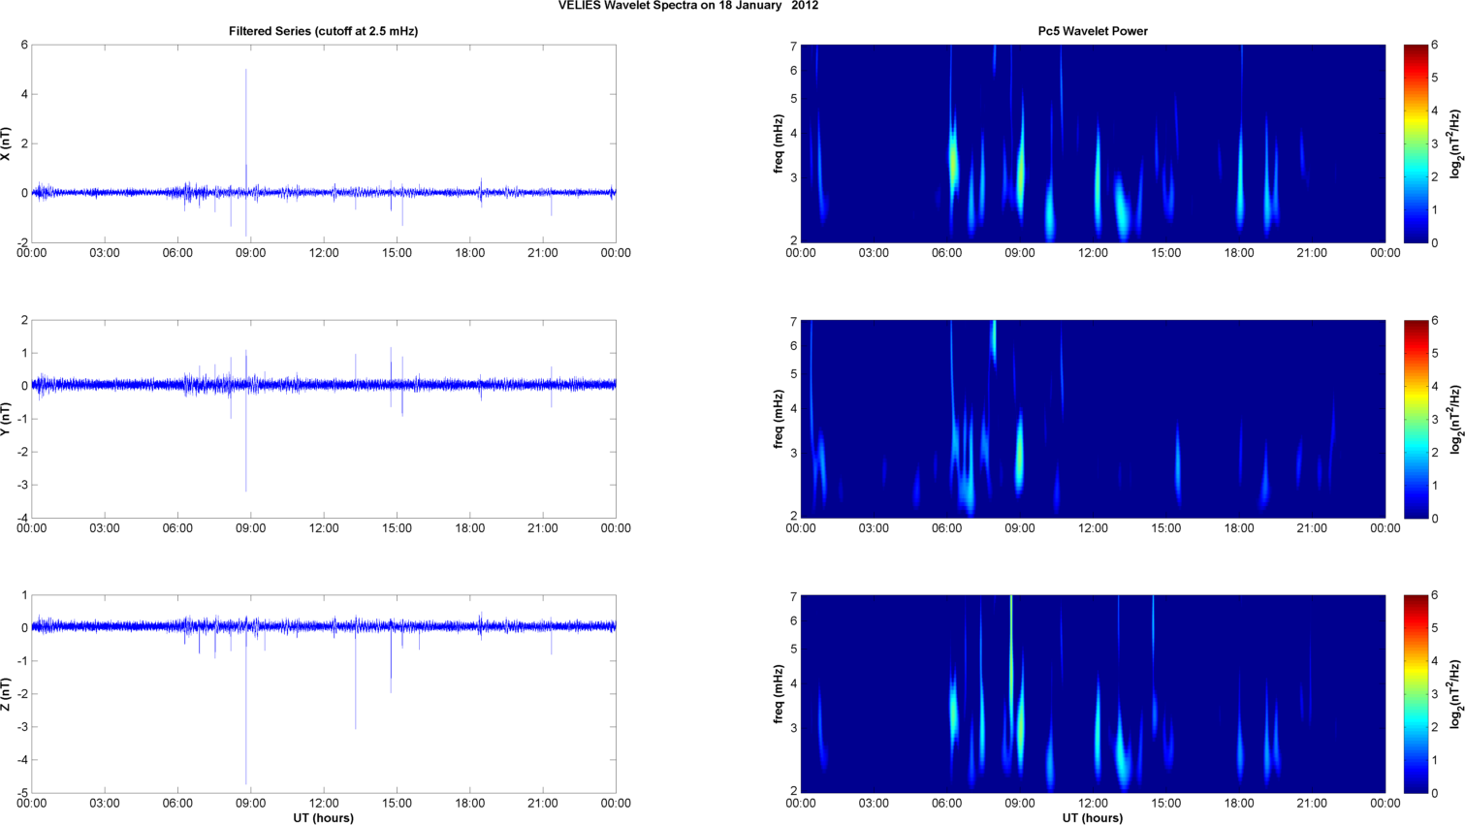
Task: Click the "VELIES Wavelet Spectra on 18 January 2012" title
Action: (x=688, y=6)
